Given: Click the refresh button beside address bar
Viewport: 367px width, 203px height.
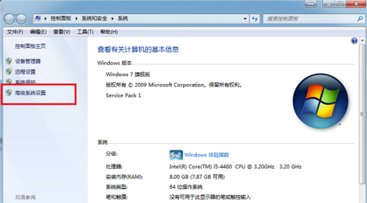Looking at the screenshot, I should click(254, 18).
